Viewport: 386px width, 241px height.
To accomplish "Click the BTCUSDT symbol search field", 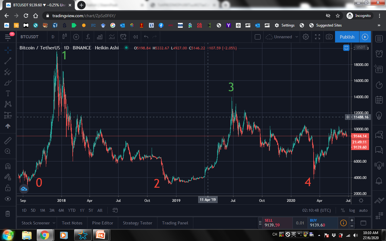I will point(30,37).
